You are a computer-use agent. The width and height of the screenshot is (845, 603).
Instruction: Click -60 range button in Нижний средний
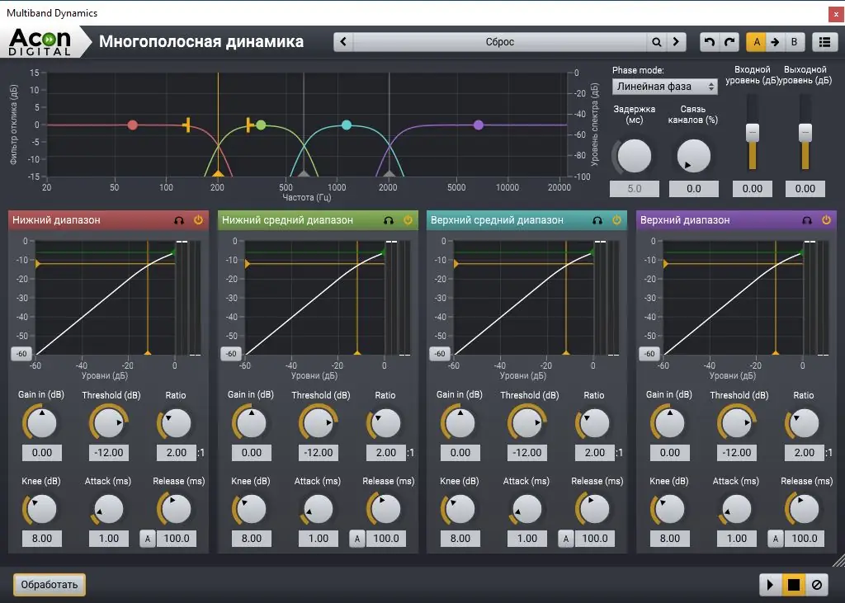point(231,354)
